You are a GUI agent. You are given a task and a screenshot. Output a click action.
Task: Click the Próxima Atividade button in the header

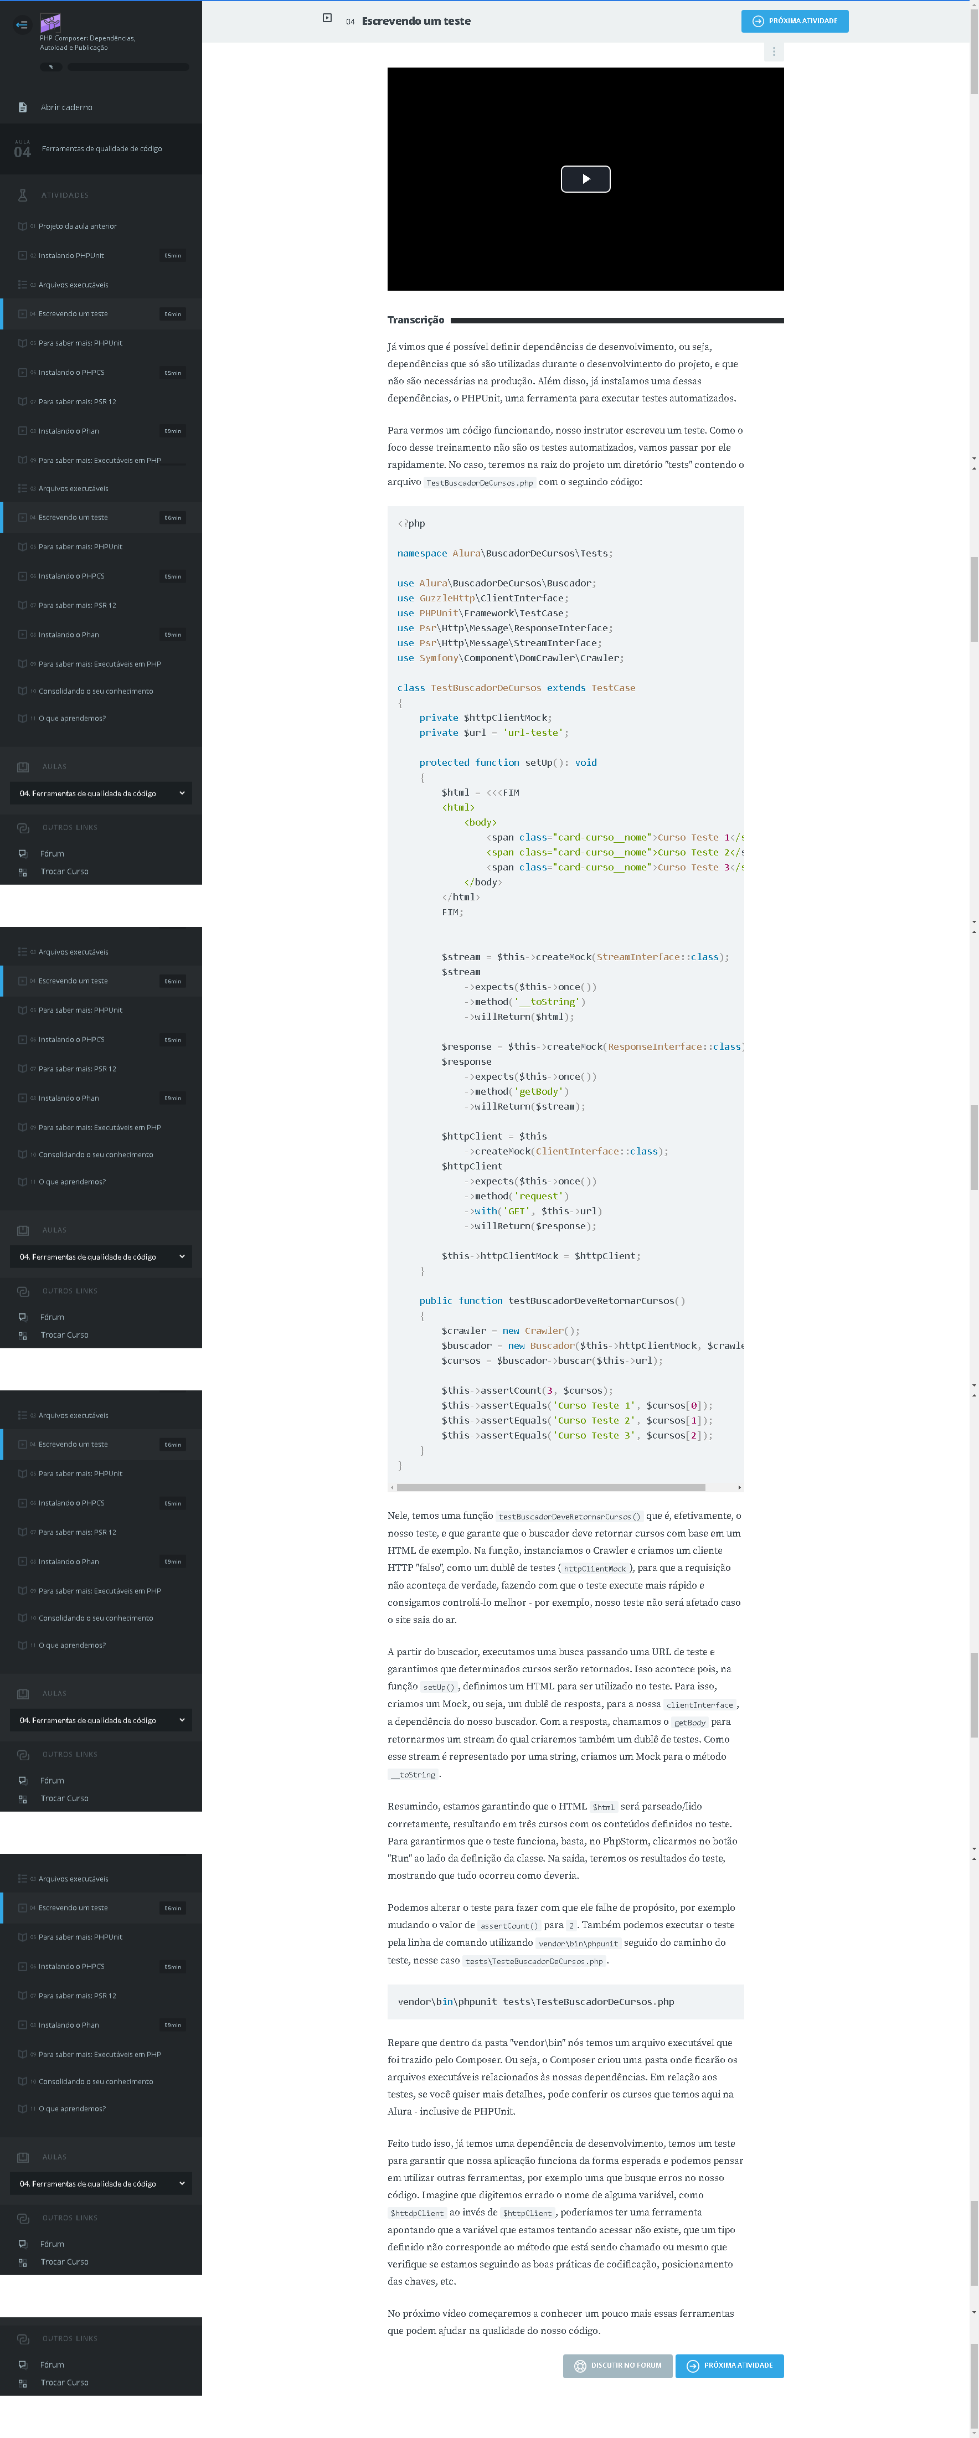point(795,21)
